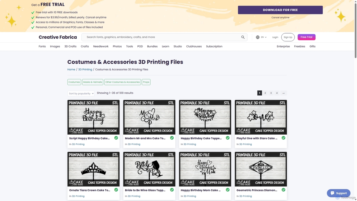Click green check on Happy Birthday Cake Topper card
The width and height of the screenshot is (357, 201).
pyautogui.click(x=228, y=138)
